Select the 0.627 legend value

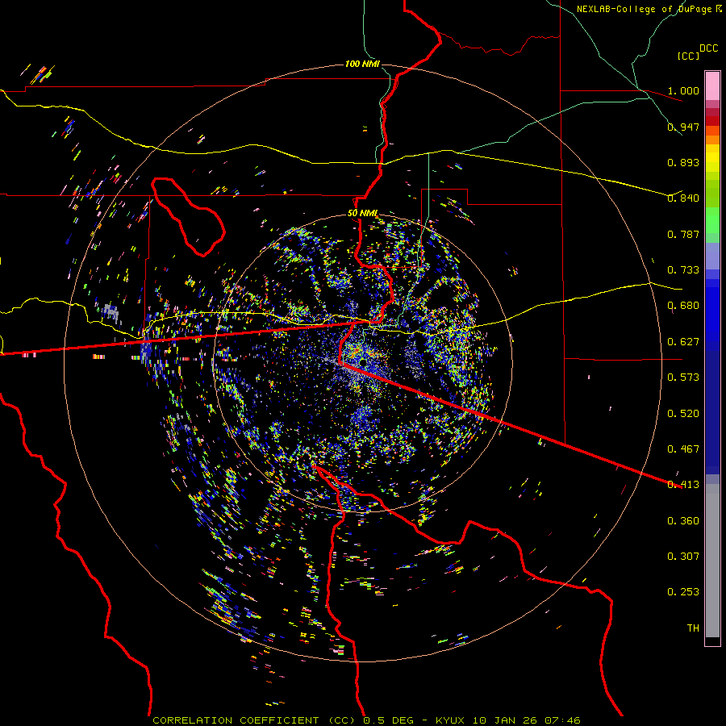coord(683,342)
